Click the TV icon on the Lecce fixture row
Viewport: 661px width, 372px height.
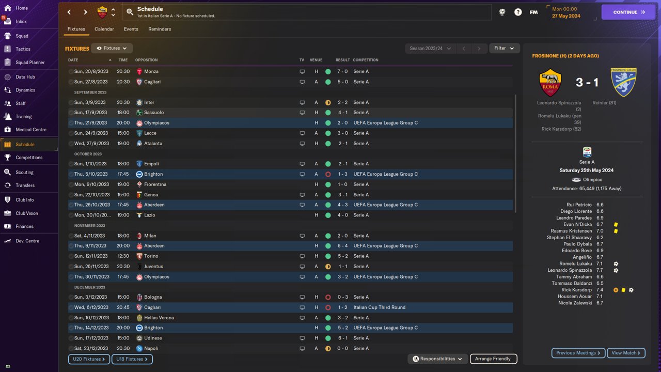coord(302,133)
